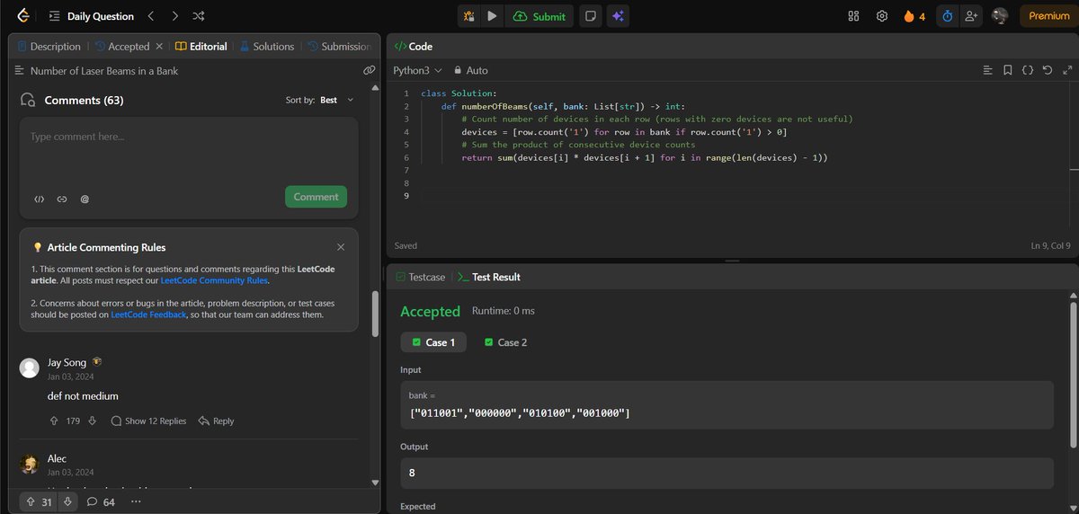The height and width of the screenshot is (514, 1079).
Task: Mention a user with @ icon
Action: pyautogui.click(x=85, y=199)
